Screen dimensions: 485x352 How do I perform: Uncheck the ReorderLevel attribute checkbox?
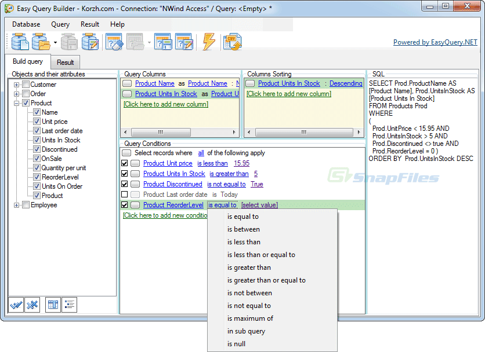coord(37,177)
